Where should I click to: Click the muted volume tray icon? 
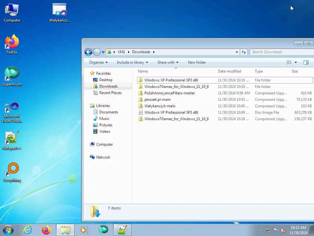283,230
